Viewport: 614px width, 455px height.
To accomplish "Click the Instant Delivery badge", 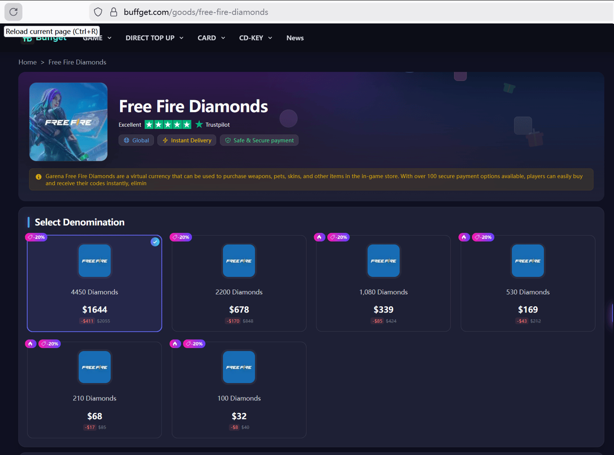I will [x=187, y=140].
